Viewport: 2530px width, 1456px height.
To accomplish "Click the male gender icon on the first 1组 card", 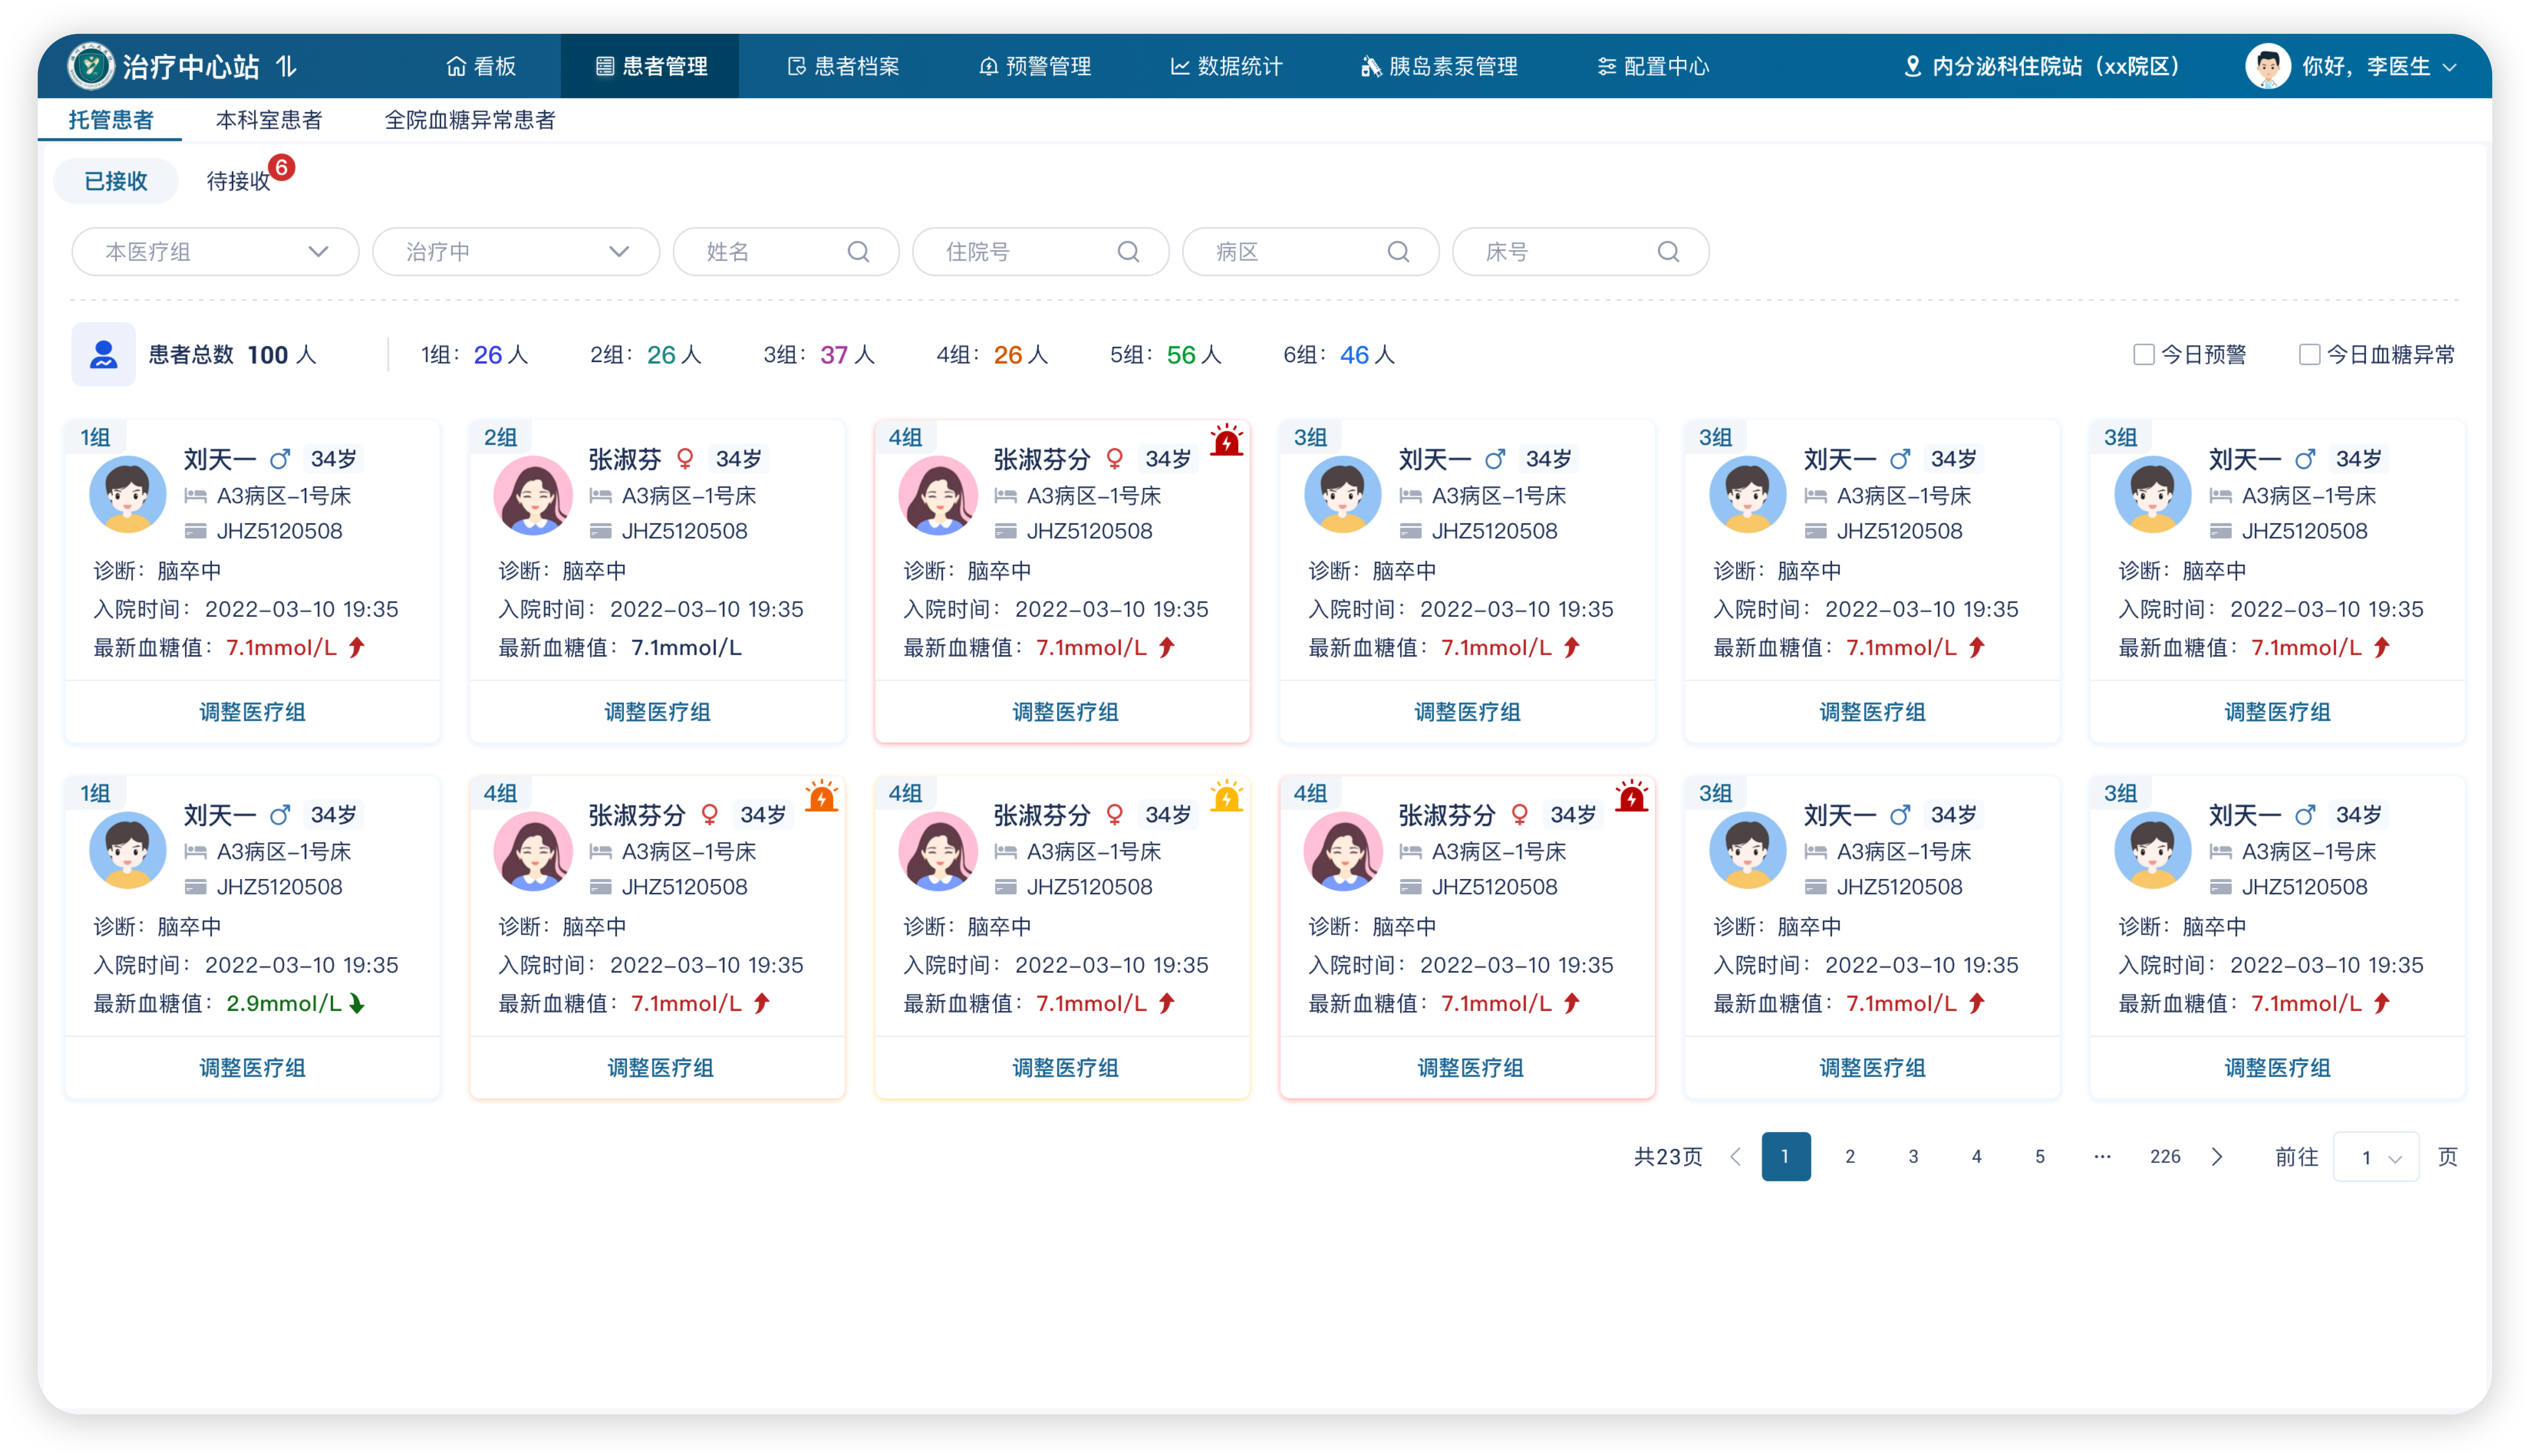I will click(280, 459).
